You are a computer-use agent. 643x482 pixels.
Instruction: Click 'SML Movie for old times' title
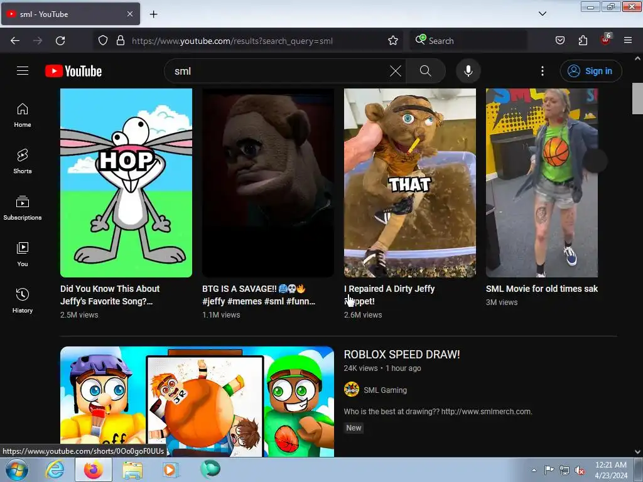(x=542, y=289)
